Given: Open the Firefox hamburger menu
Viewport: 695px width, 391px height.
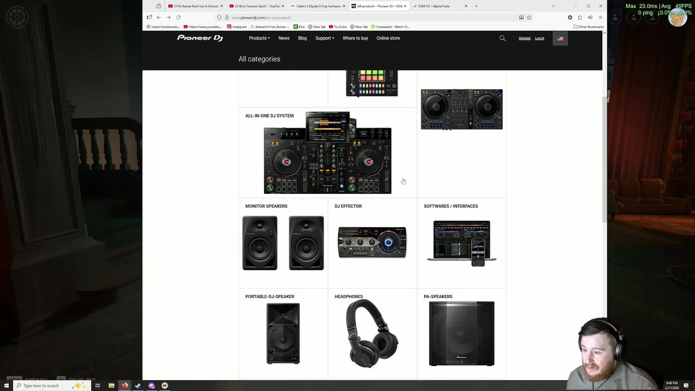Looking at the screenshot, I should pos(600,17).
